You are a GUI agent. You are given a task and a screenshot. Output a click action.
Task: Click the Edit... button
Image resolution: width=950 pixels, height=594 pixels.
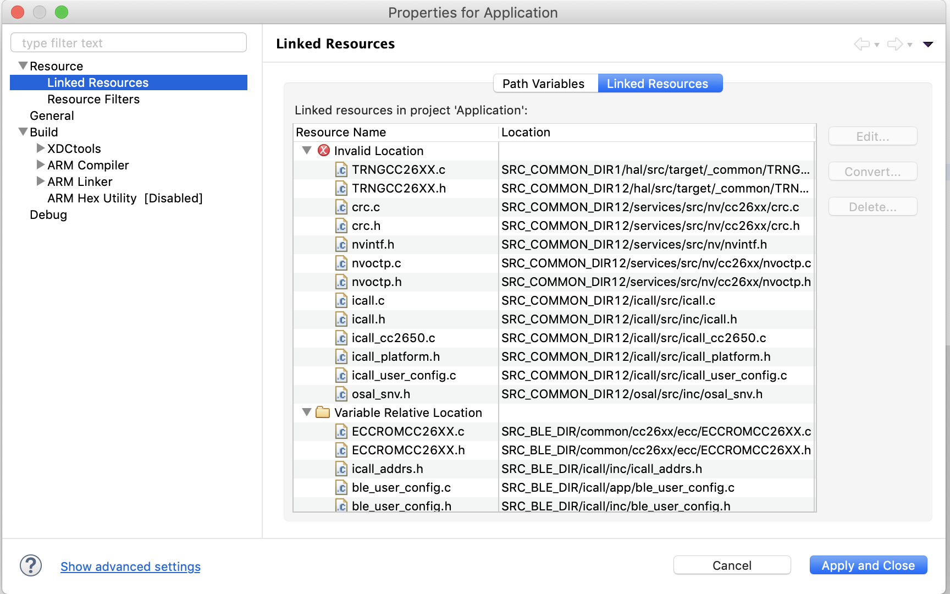click(872, 136)
